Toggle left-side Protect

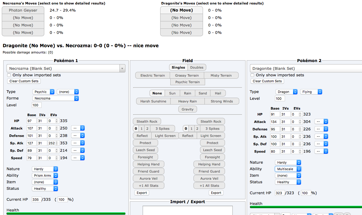(145, 143)
